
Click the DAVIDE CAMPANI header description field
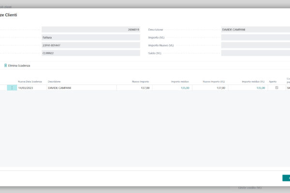pyautogui.click(x=256, y=29)
